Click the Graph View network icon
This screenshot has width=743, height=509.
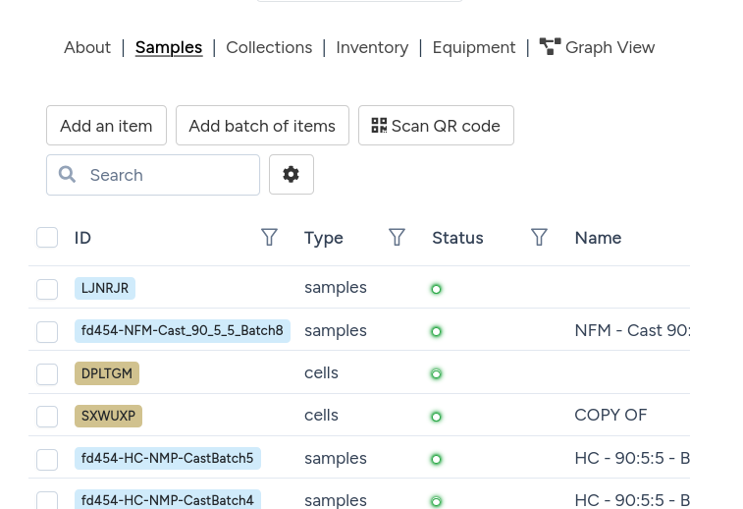pos(550,46)
